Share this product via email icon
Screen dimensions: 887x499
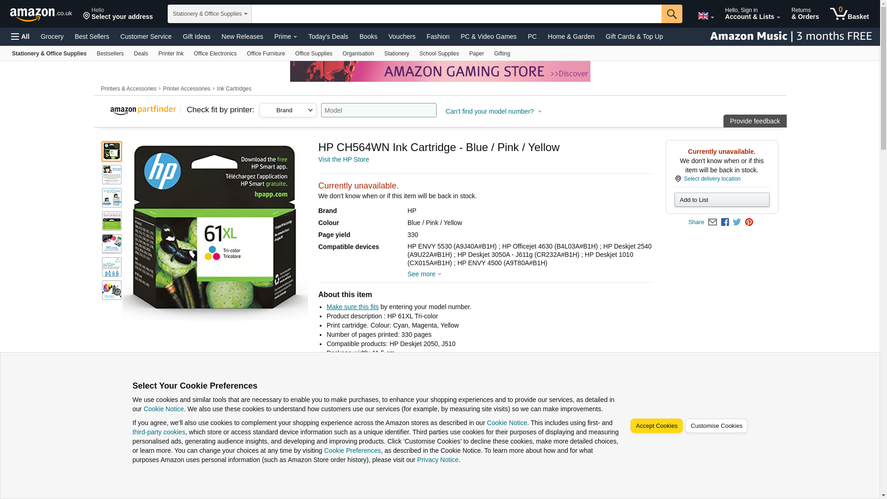(x=712, y=222)
